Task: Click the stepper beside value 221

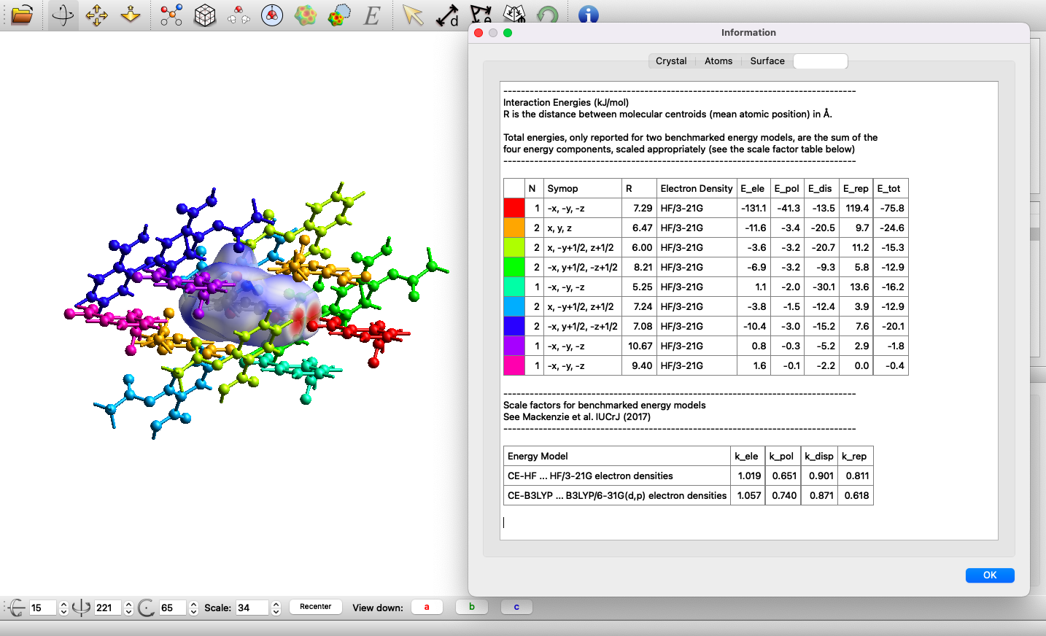Action: click(128, 608)
